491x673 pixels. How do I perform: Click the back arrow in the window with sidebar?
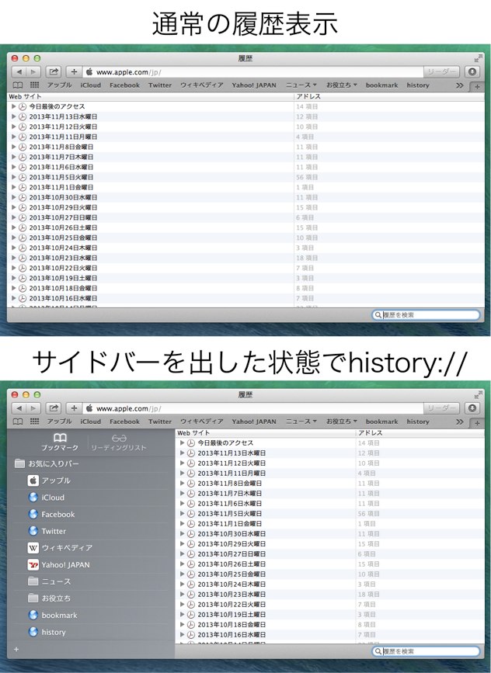click(x=19, y=408)
